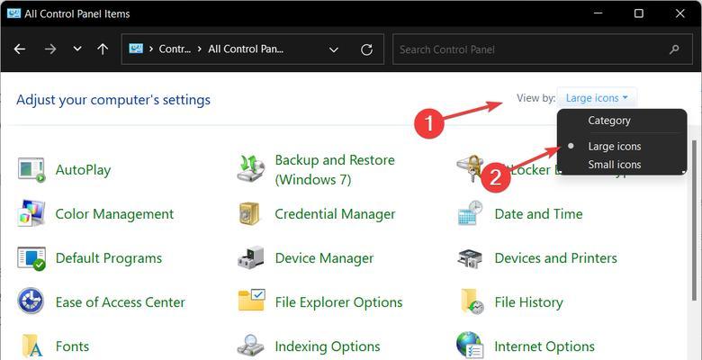Click the Control Panel icon in address bar
Screen dimensions: 702x360
click(x=136, y=49)
